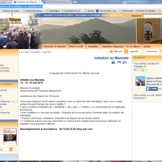The image size is (162, 162).
Task: Share the article on Twitter icon
Action: click(146, 70)
